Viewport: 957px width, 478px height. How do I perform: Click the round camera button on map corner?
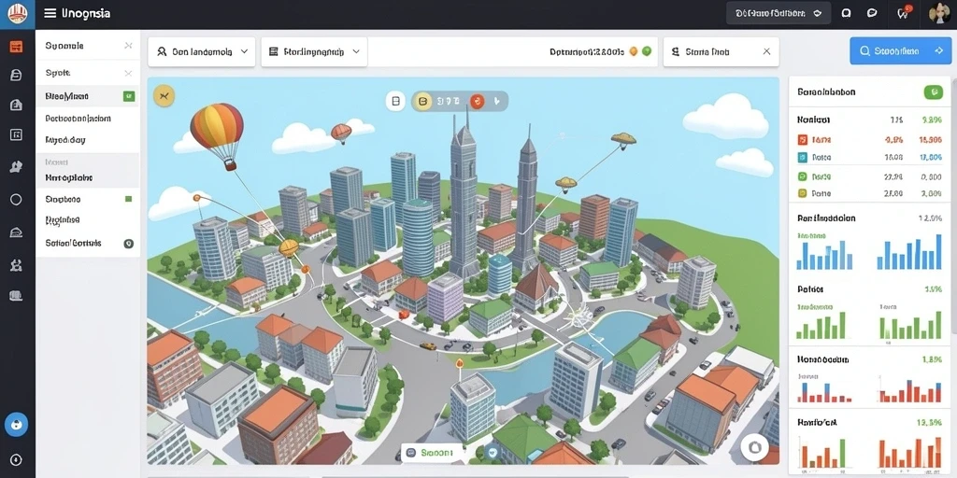click(754, 447)
